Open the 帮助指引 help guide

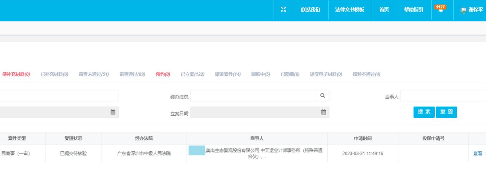tap(414, 10)
